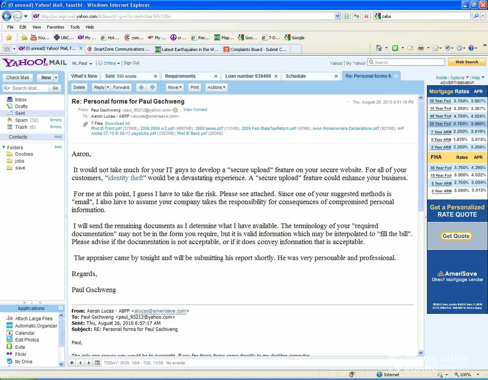
Task: Click the Download All attachments link
Action: coord(117,123)
